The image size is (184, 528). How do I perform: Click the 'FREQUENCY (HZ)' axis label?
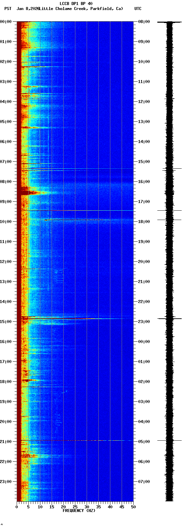tap(79, 511)
